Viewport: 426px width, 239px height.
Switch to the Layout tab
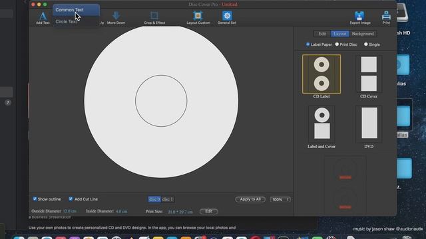pyautogui.click(x=339, y=34)
